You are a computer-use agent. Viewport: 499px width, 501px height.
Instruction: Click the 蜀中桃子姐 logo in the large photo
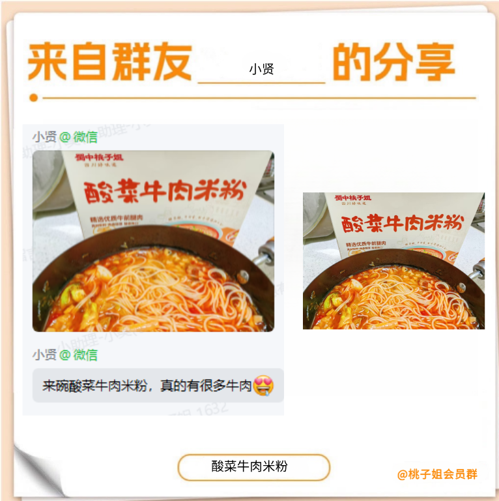pos(99,157)
